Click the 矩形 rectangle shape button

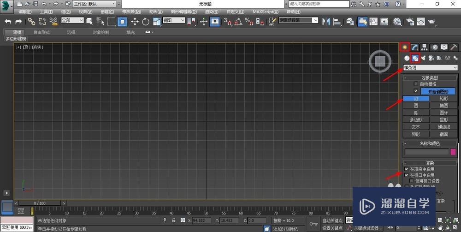click(443, 98)
